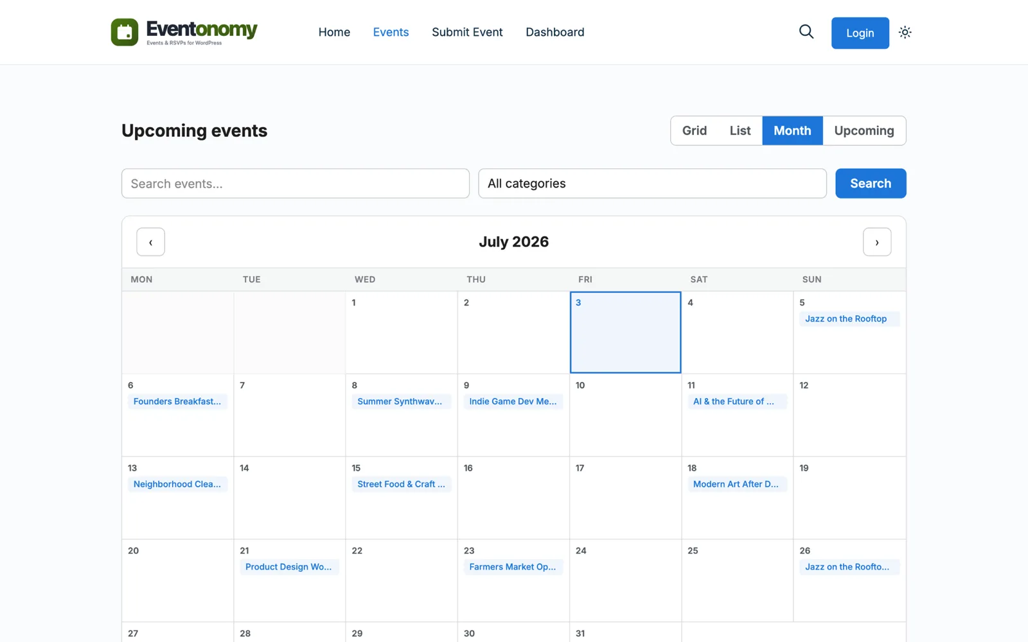Viewport: 1028px width, 642px height.
Task: Click the Eventonomy logo icon
Action: click(x=125, y=32)
